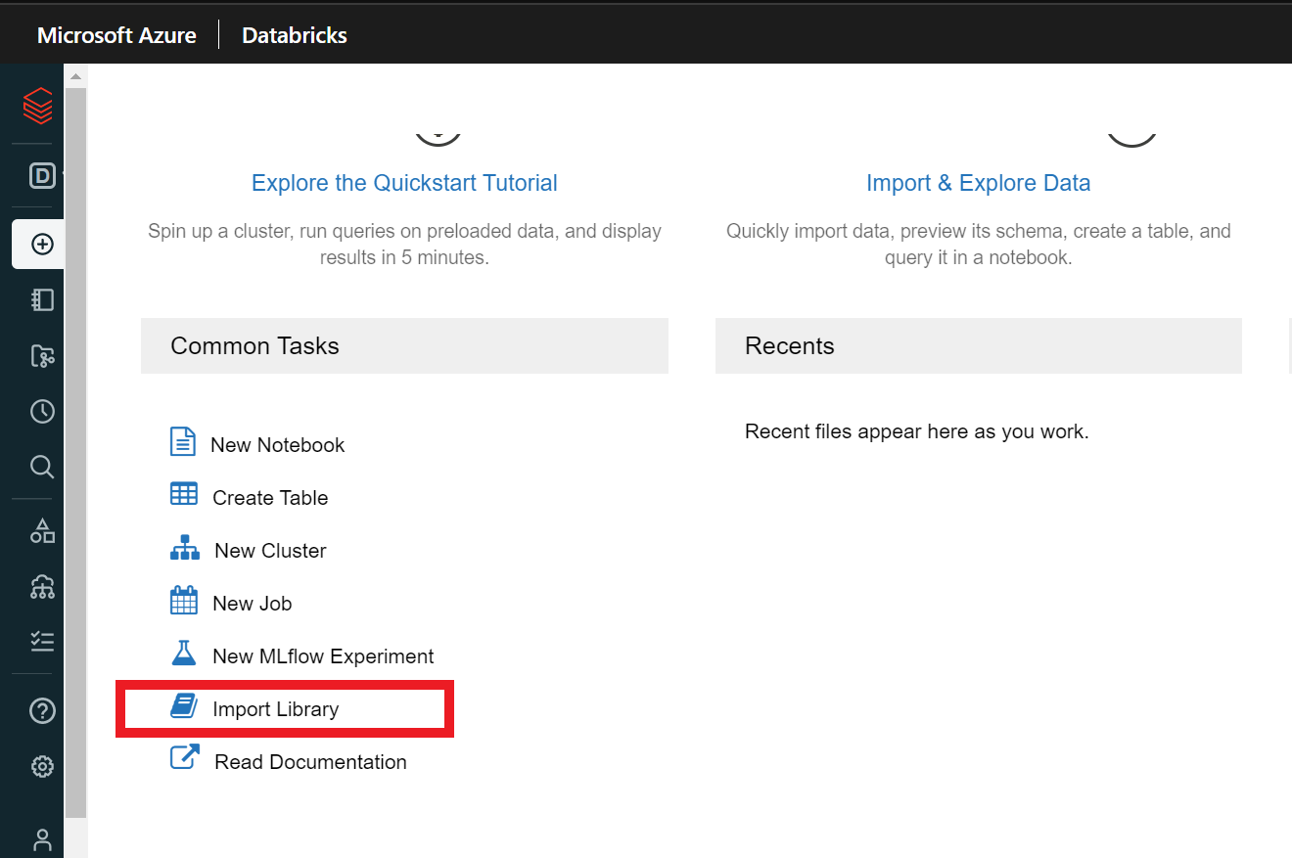Click the New Job calendar icon
Screen dimensions: 1292x858
pos(184,601)
